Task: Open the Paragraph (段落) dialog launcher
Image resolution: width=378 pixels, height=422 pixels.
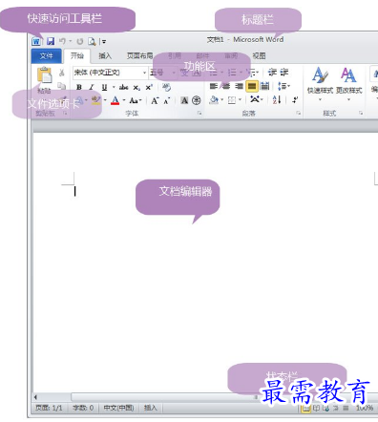Action: [x=299, y=113]
